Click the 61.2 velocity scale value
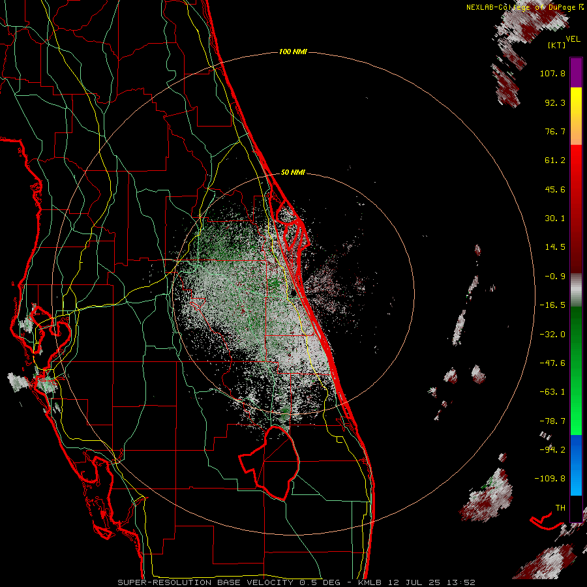Viewport: 587px width, 587px height. (555, 160)
